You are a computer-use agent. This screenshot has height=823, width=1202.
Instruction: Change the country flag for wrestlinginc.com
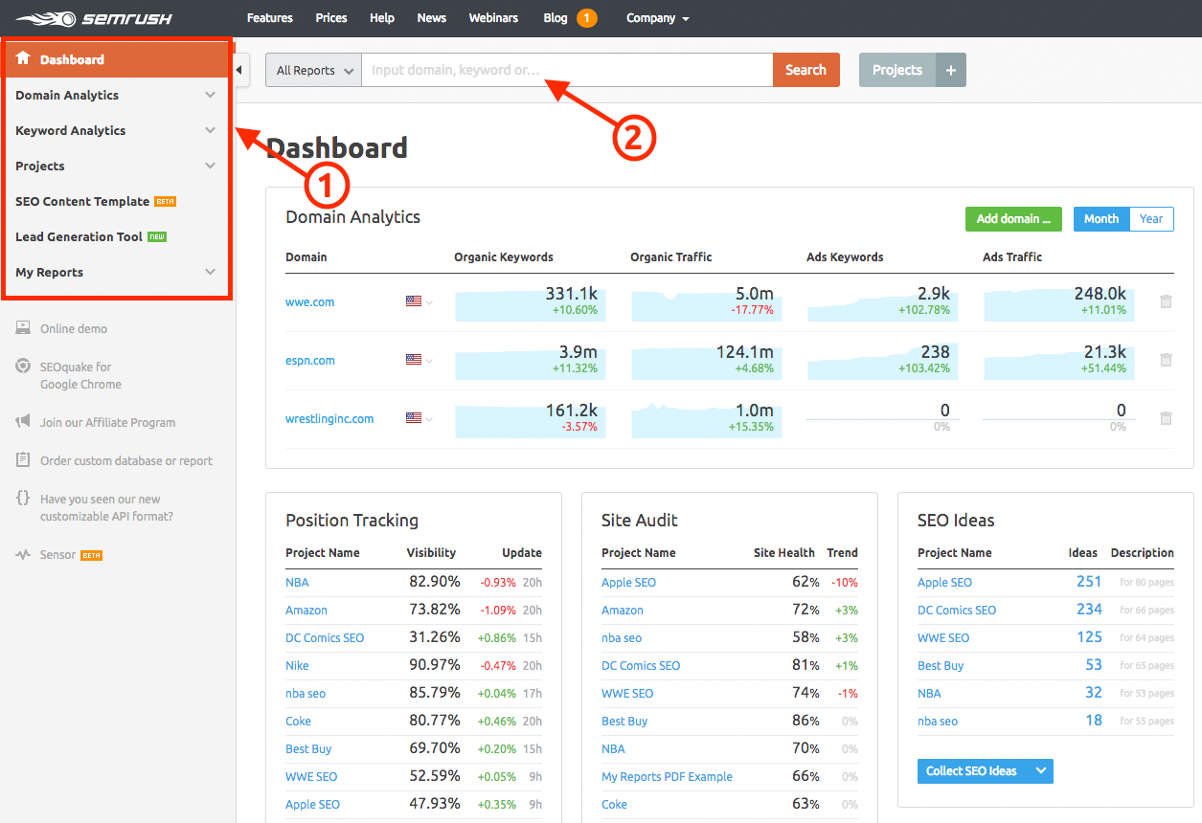pos(419,418)
